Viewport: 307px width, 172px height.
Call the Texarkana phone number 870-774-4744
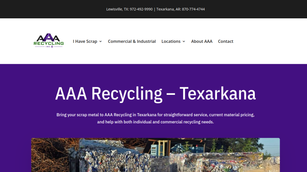[x=193, y=9]
